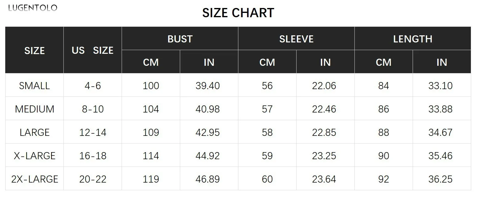
Task: Click bust inches value 39.40
Action: click(x=208, y=86)
